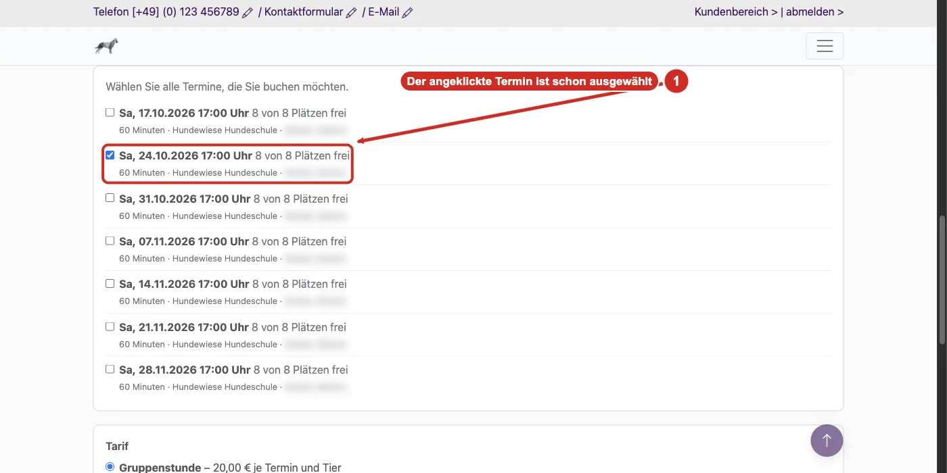Click the label 'Sa, 28.11.2026 17:00 Uhr'
The image size is (947, 473).
click(x=185, y=370)
